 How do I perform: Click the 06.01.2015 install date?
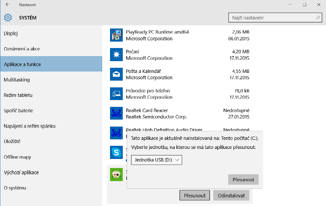239,38
